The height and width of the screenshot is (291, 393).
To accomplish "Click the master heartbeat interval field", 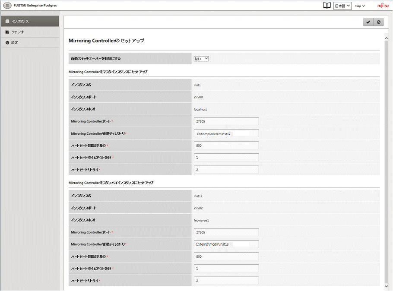I will (226, 145).
